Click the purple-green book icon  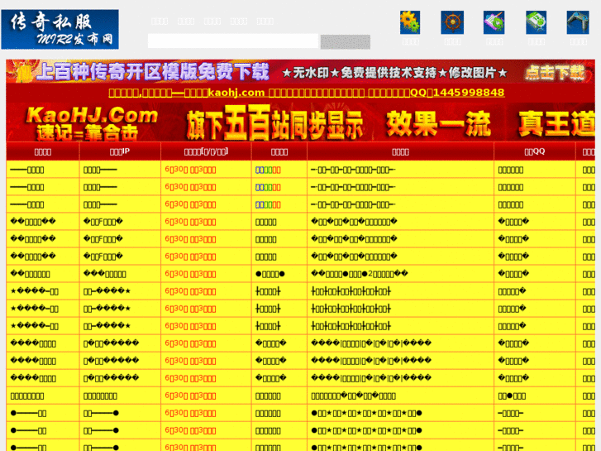[x=494, y=22]
